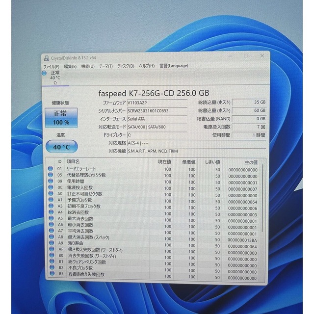Click the 最悪値 column header

coord(188,162)
